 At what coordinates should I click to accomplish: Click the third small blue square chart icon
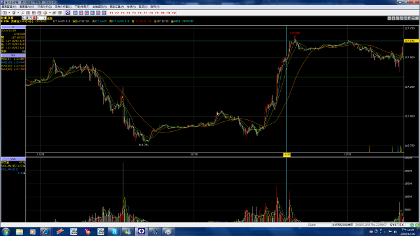tap(87, 12)
